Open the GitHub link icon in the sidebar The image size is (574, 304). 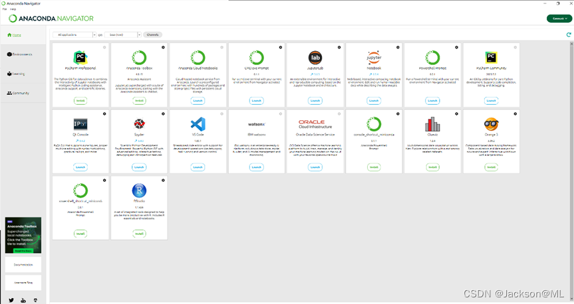[x=35, y=300]
